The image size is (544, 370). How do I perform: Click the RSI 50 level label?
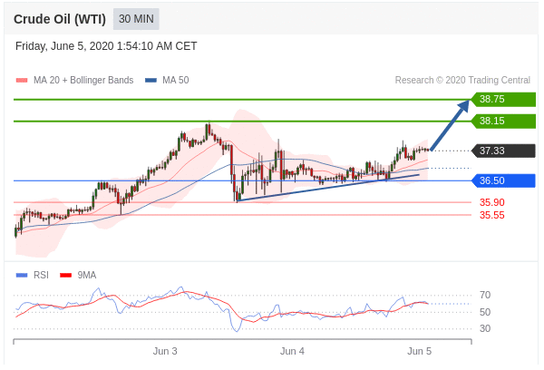[x=485, y=312]
